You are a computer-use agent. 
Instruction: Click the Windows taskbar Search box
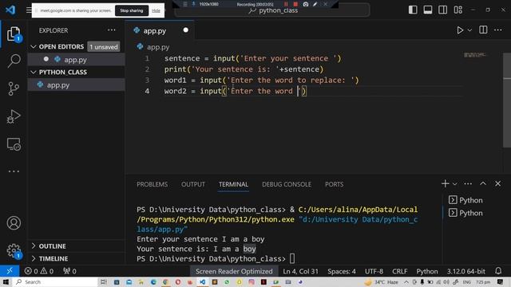point(55,281)
